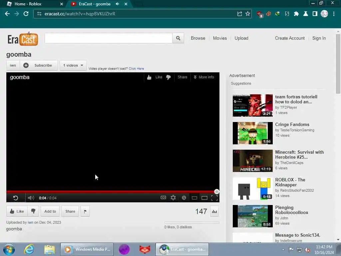Show hidden system tray icons arrow

click(283, 250)
